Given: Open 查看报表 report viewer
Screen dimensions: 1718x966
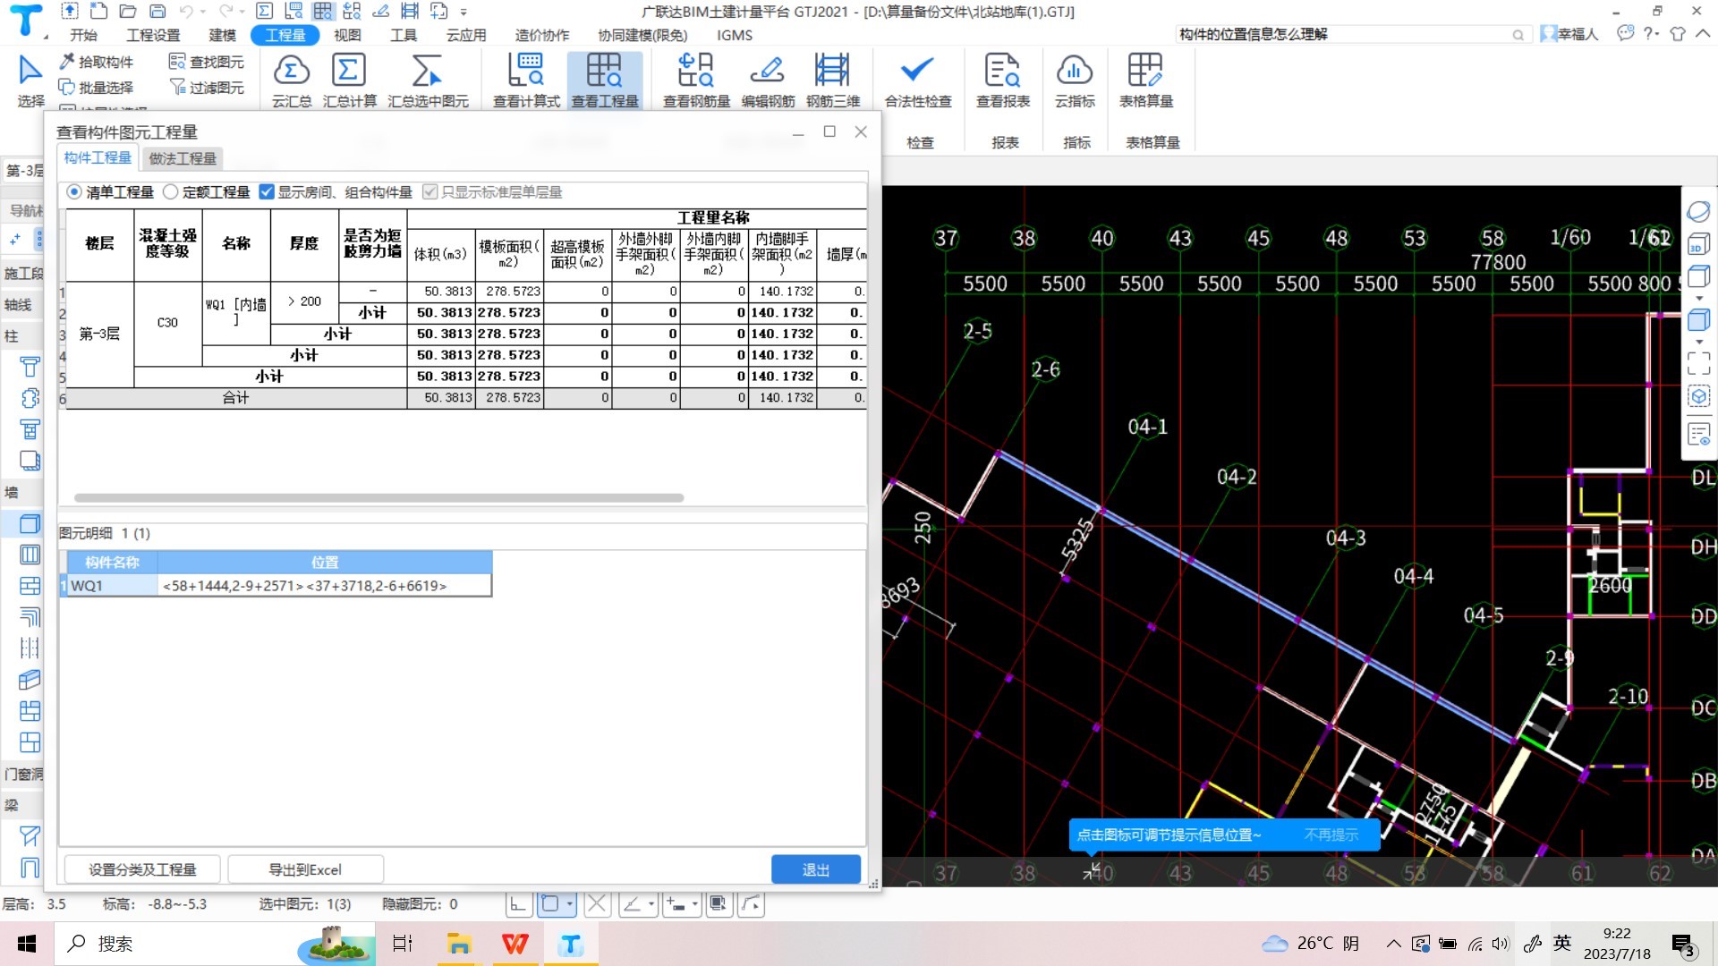Looking at the screenshot, I should 1003,80.
